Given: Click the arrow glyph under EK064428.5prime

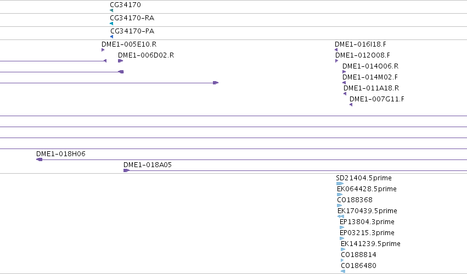Looking at the screenshot, I should point(340,195).
